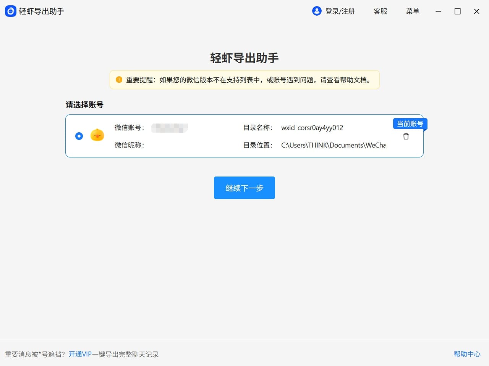Click the 请选择账号 heading
Screen dimensions: 489x366
pos(84,105)
